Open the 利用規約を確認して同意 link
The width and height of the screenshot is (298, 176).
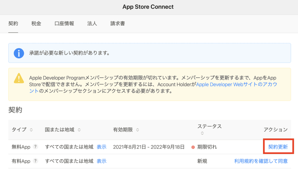pyautogui.click(x=261, y=161)
